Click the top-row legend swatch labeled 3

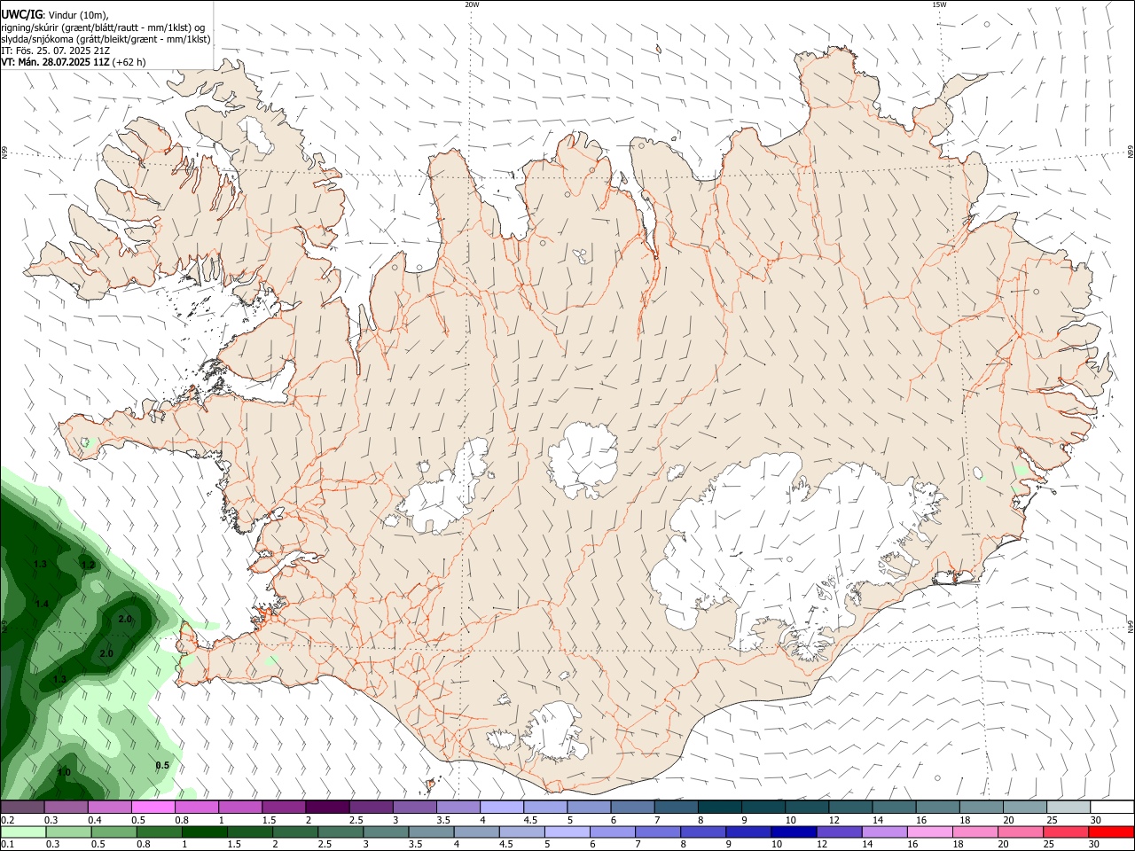pos(413,808)
